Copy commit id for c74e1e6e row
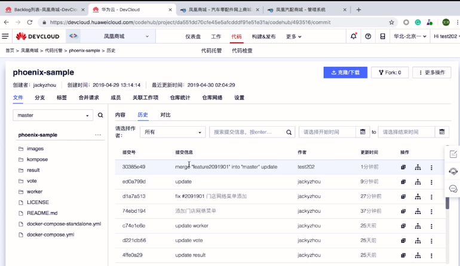 point(403,226)
